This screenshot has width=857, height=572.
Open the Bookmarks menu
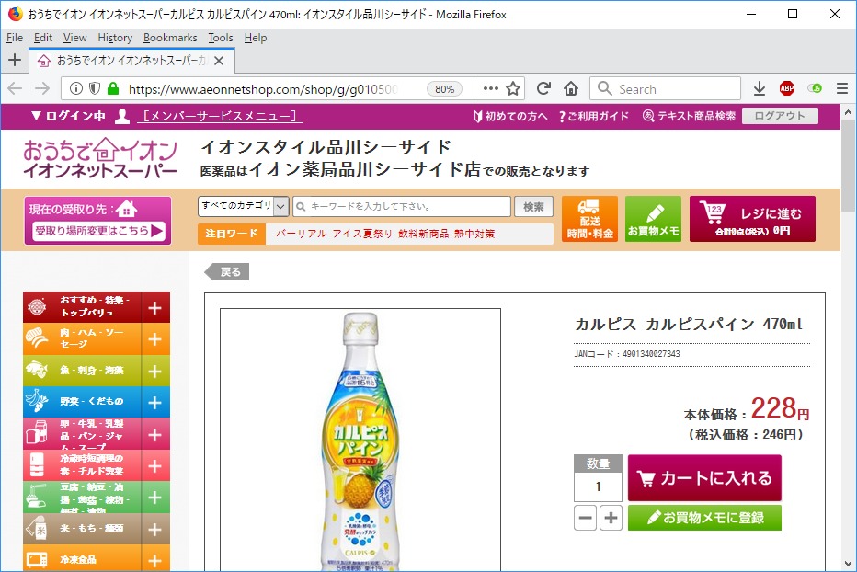click(170, 38)
